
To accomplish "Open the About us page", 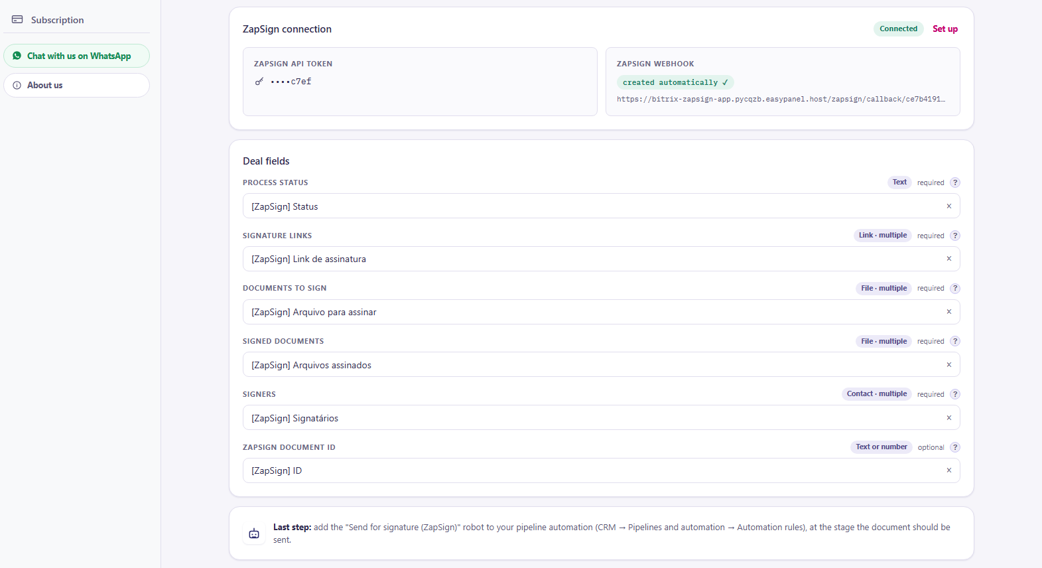I will [x=77, y=85].
